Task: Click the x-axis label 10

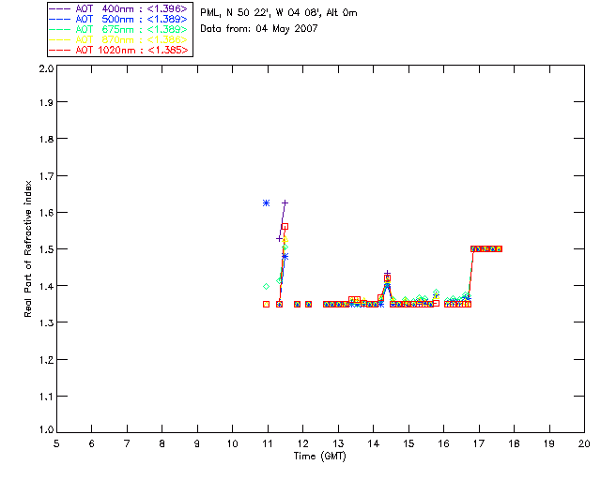Action: pyautogui.click(x=232, y=443)
